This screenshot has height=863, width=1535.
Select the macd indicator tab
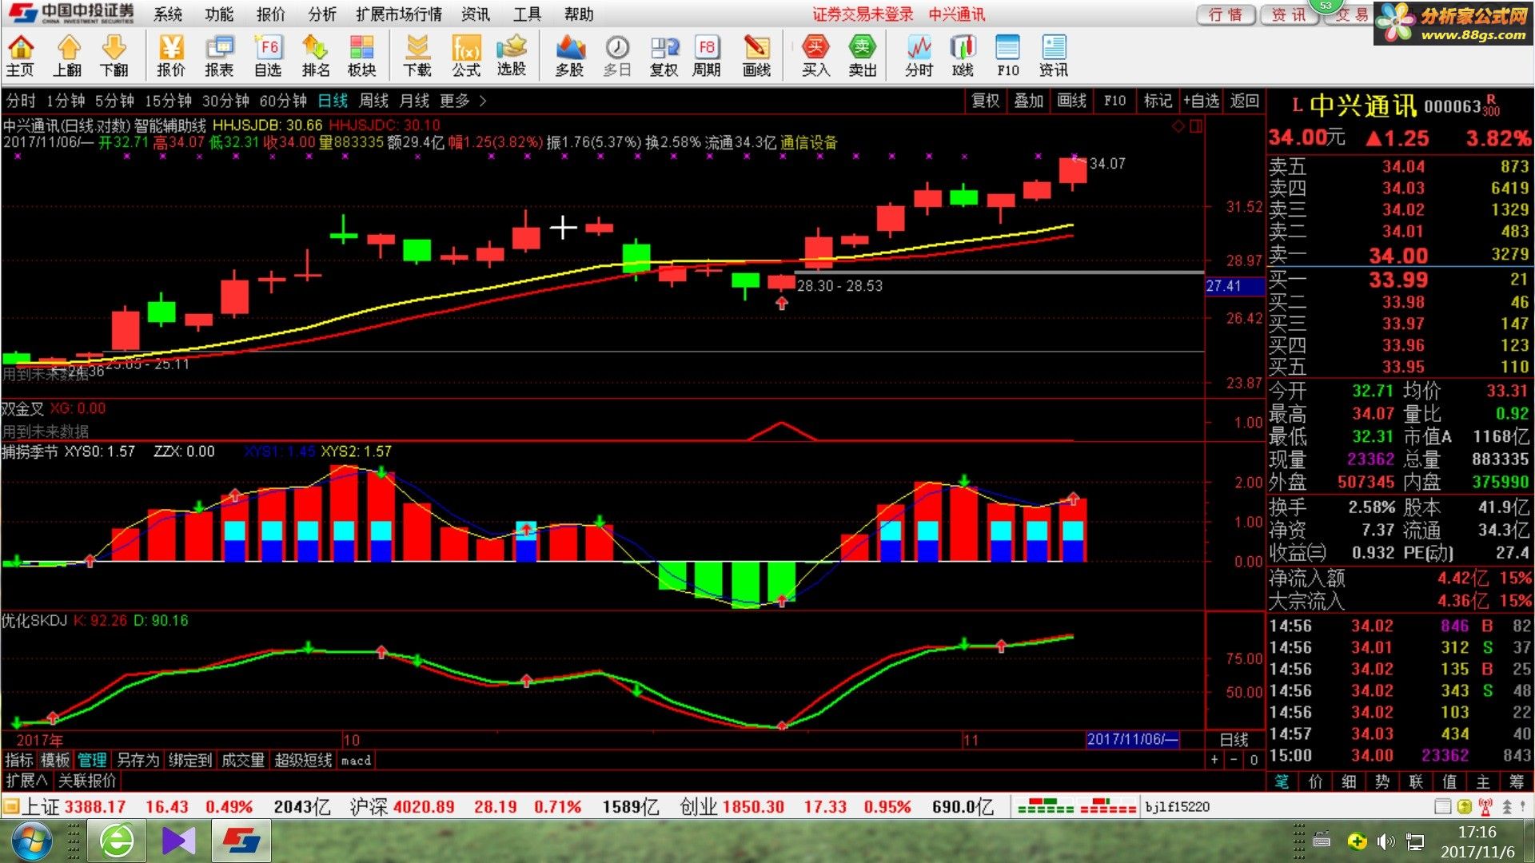point(356,760)
